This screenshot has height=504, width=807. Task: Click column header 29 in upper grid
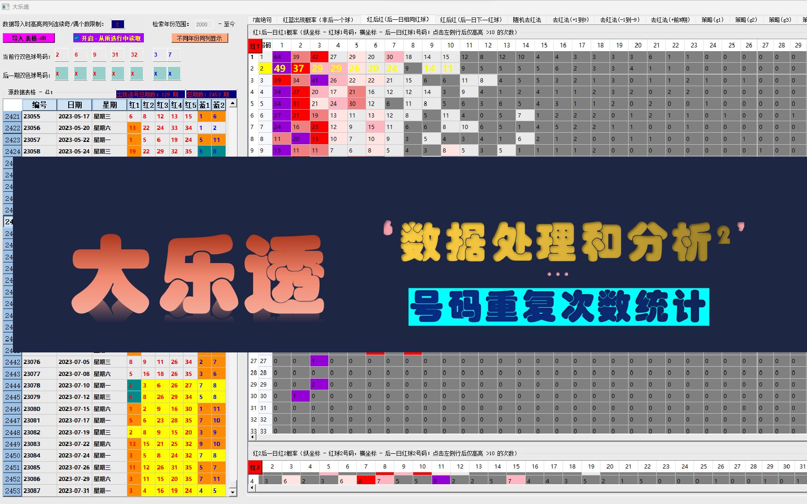point(798,45)
